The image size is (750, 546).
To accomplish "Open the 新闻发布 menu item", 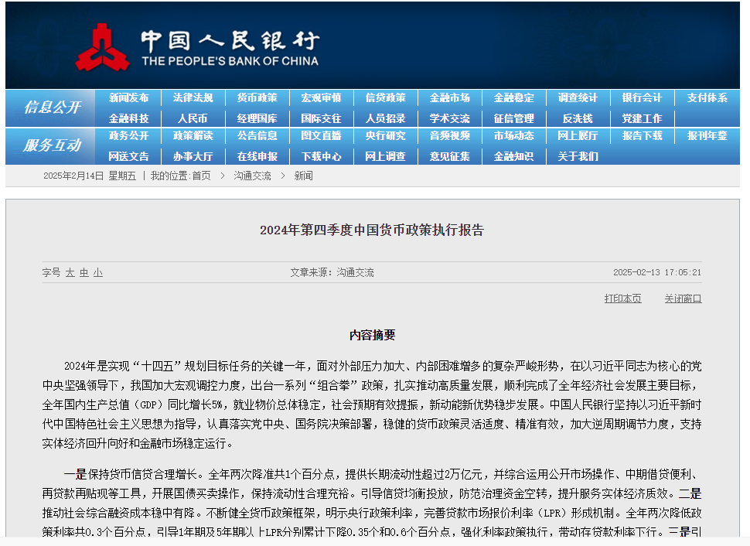I will pos(128,98).
